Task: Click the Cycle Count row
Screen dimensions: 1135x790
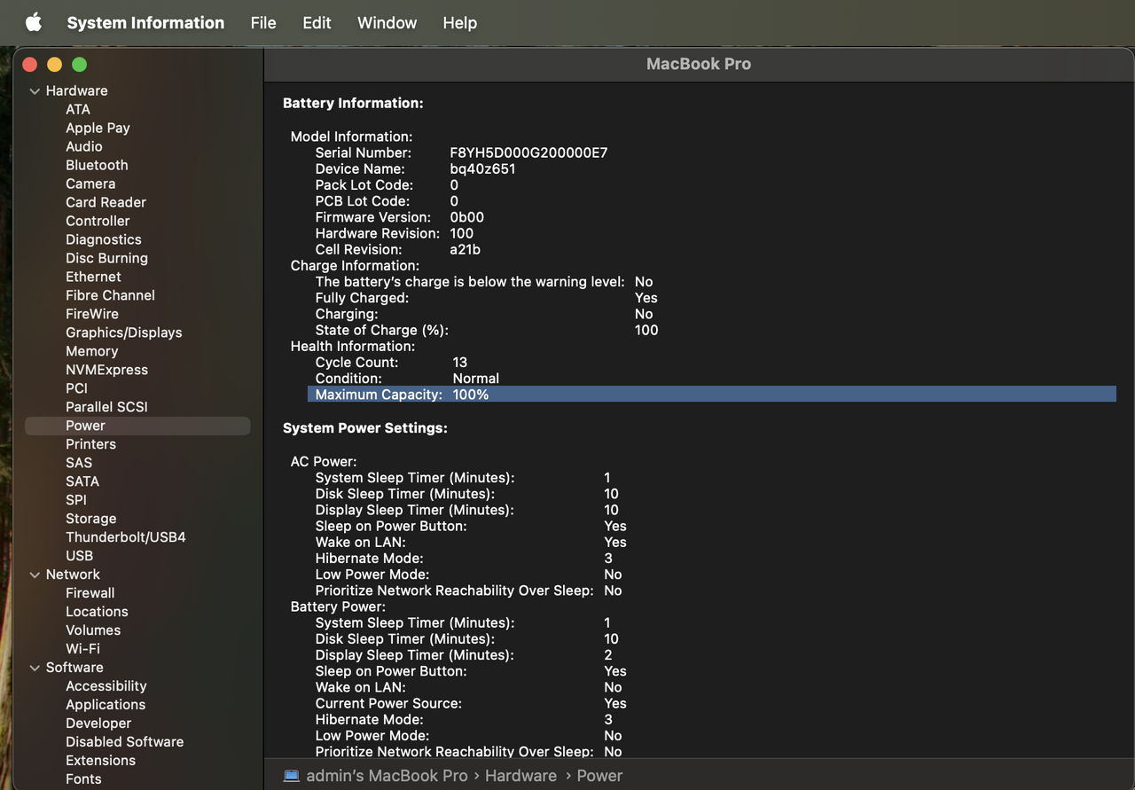Action: [390, 363]
